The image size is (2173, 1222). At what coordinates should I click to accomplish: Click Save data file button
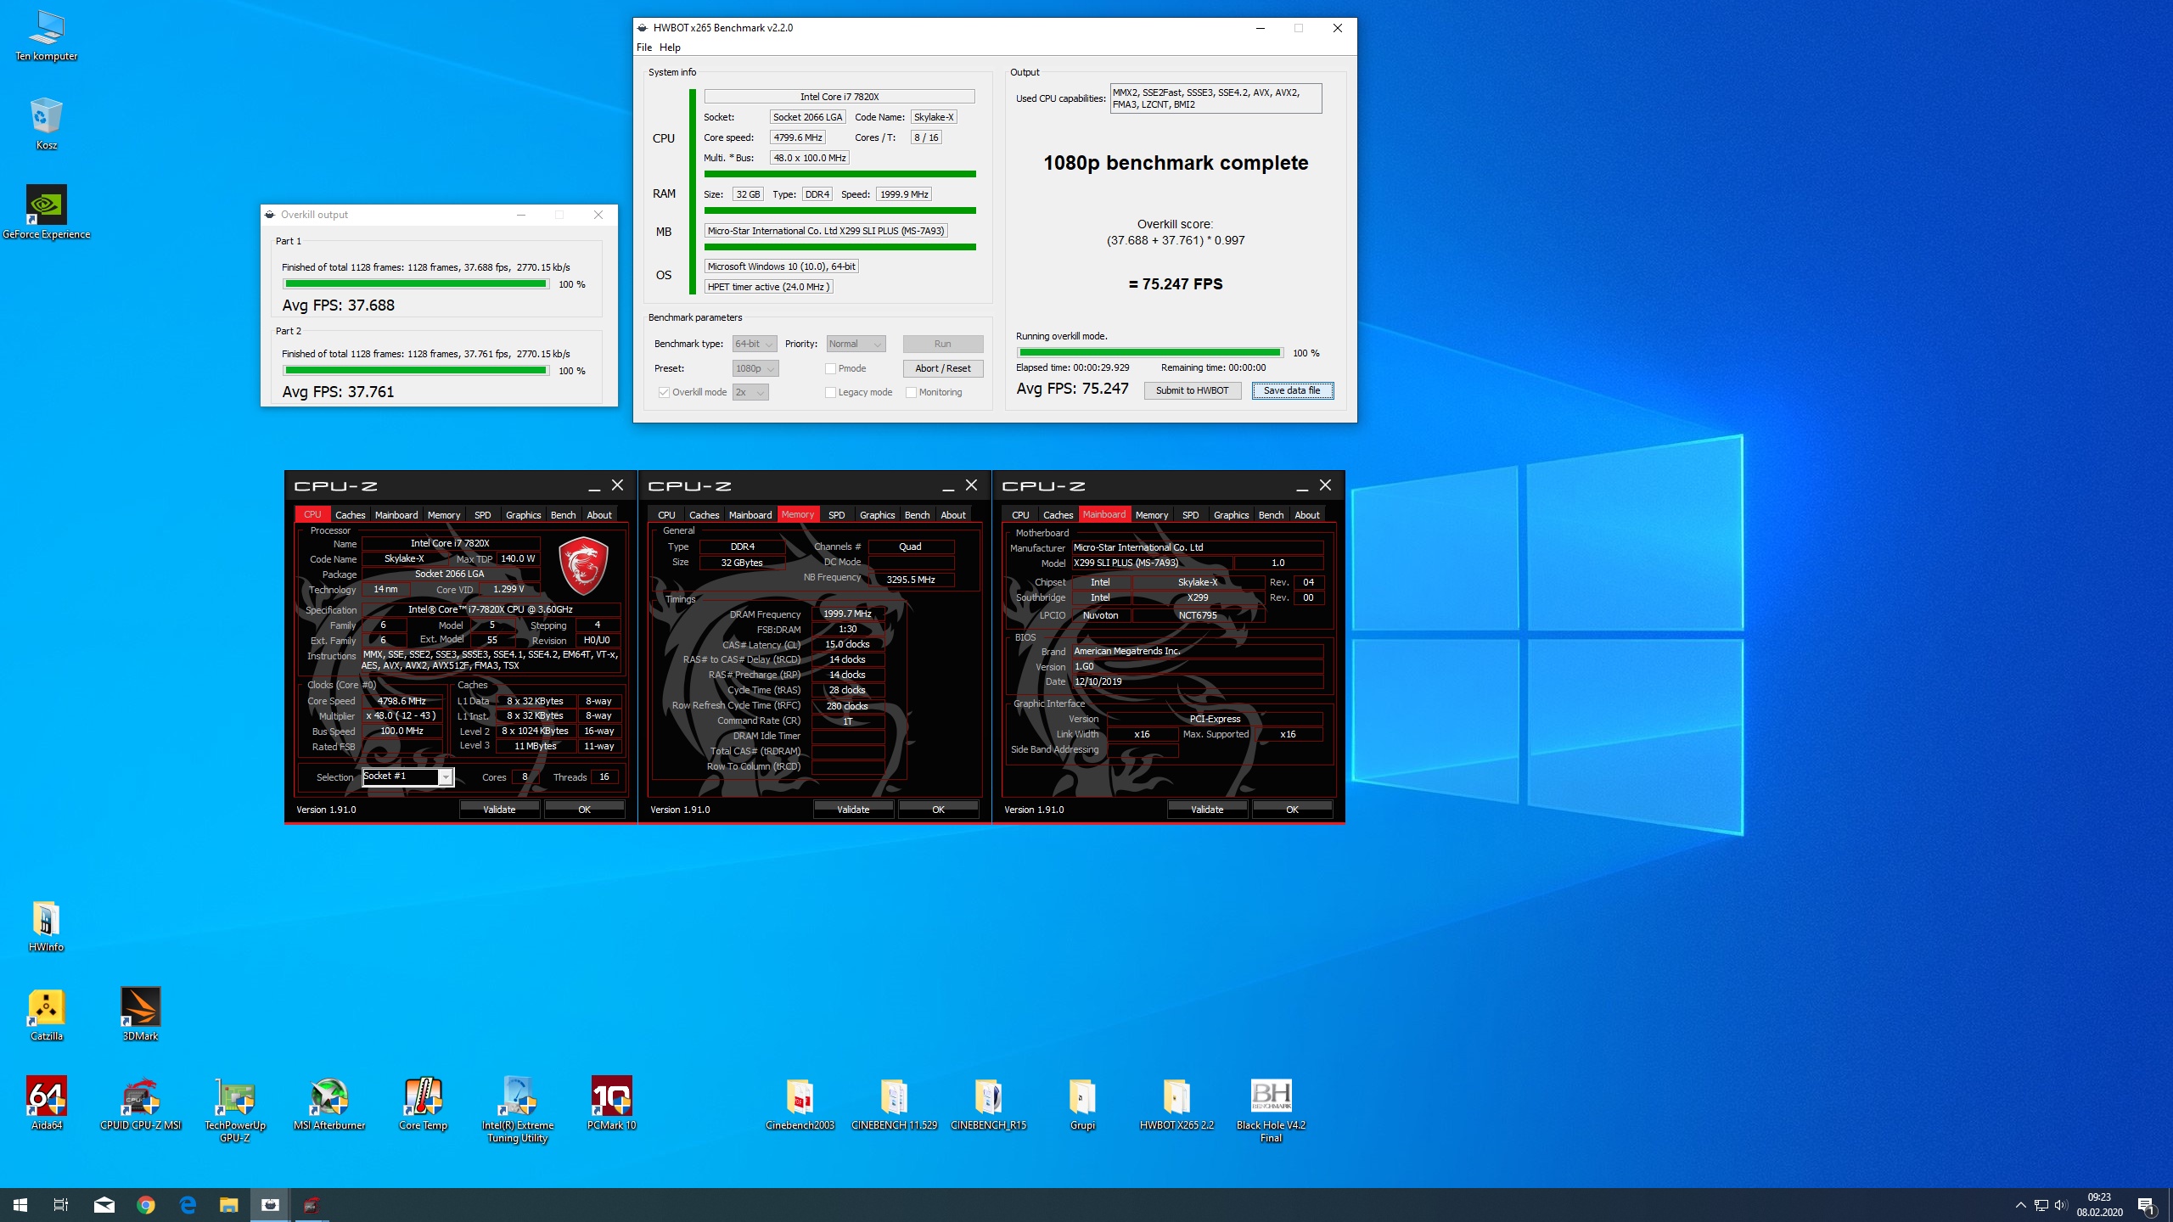pyautogui.click(x=1292, y=390)
